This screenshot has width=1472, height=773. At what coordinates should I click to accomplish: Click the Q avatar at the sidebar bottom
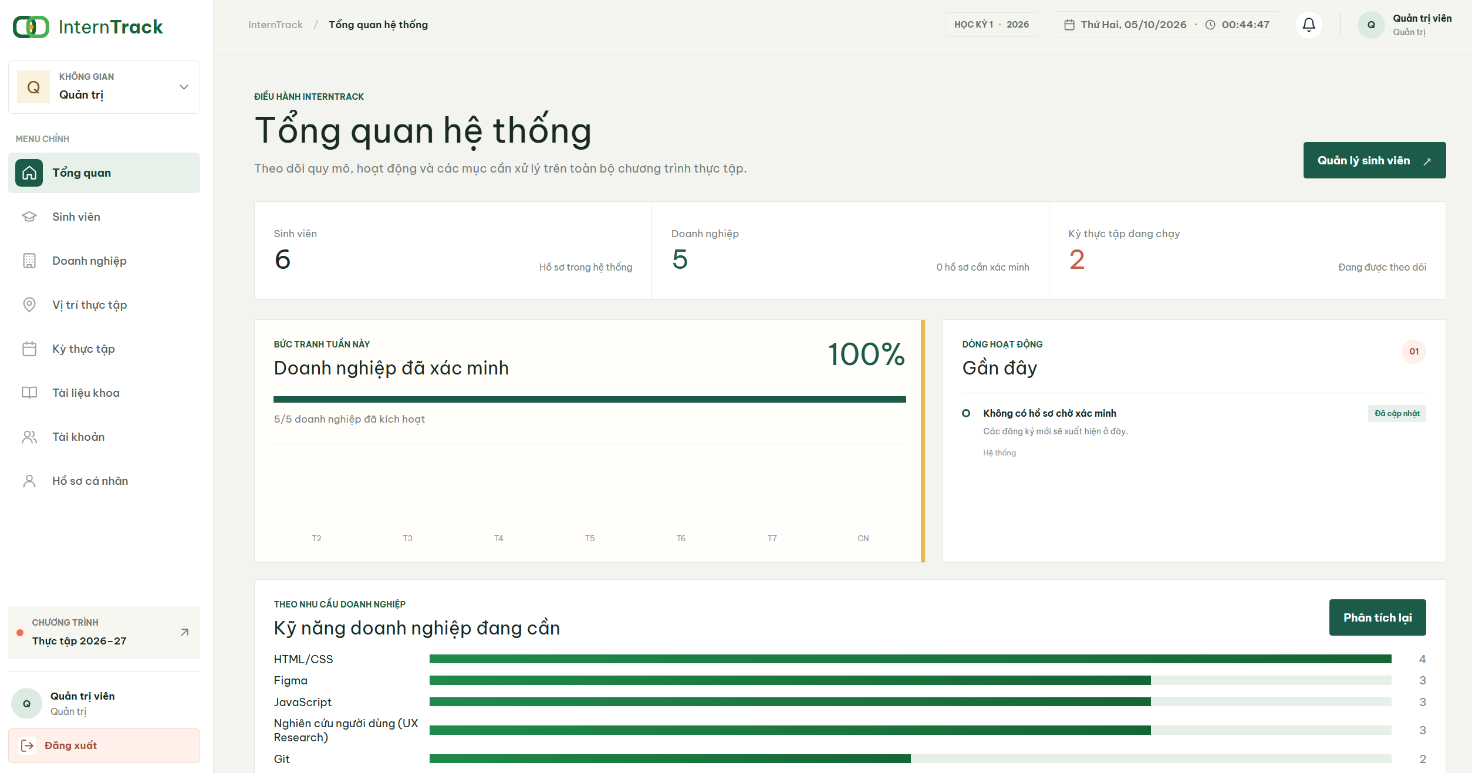coord(26,703)
